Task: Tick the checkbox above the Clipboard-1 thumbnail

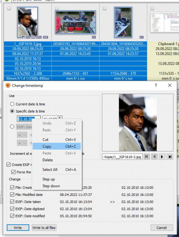Action: click(152, 9)
